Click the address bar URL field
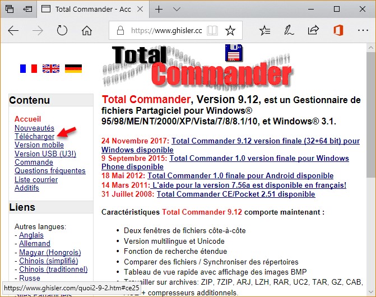Viewport: 376px width, 297px height. click(166, 30)
